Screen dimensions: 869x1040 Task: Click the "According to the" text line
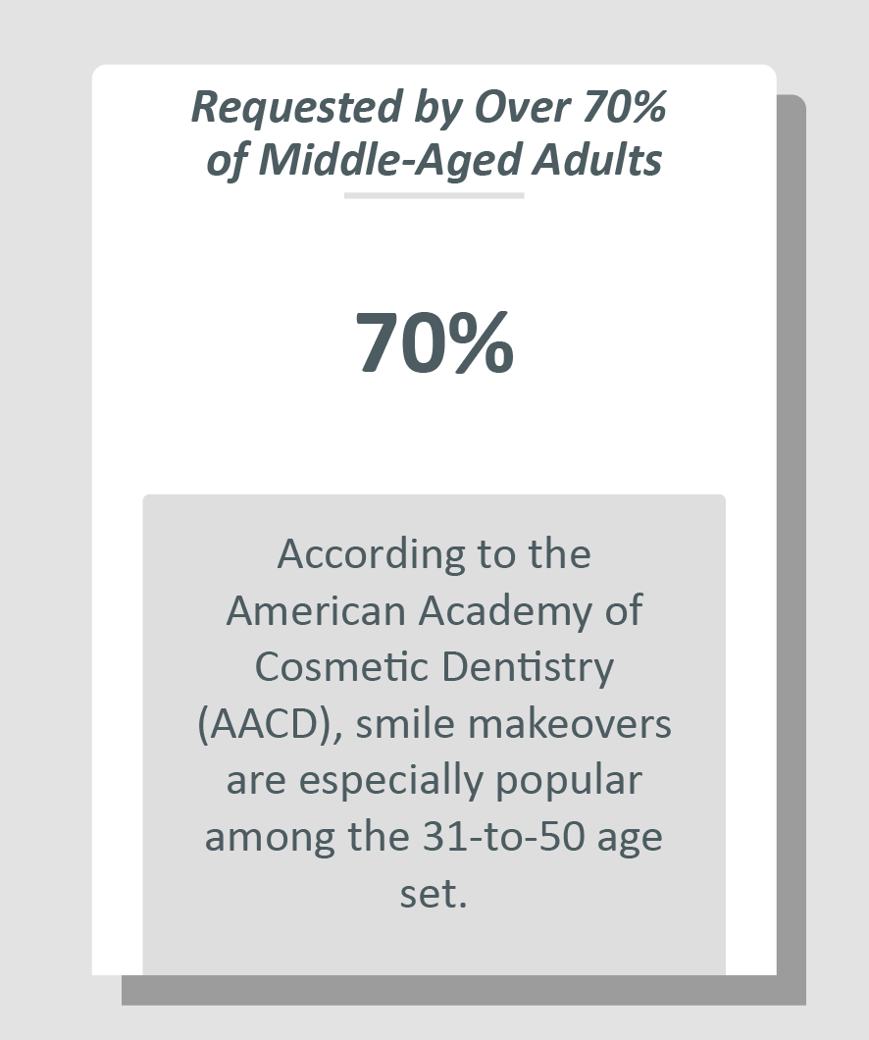pyautogui.click(x=434, y=554)
